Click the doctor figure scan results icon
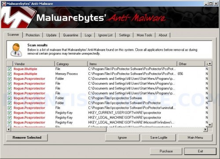 (16, 50)
